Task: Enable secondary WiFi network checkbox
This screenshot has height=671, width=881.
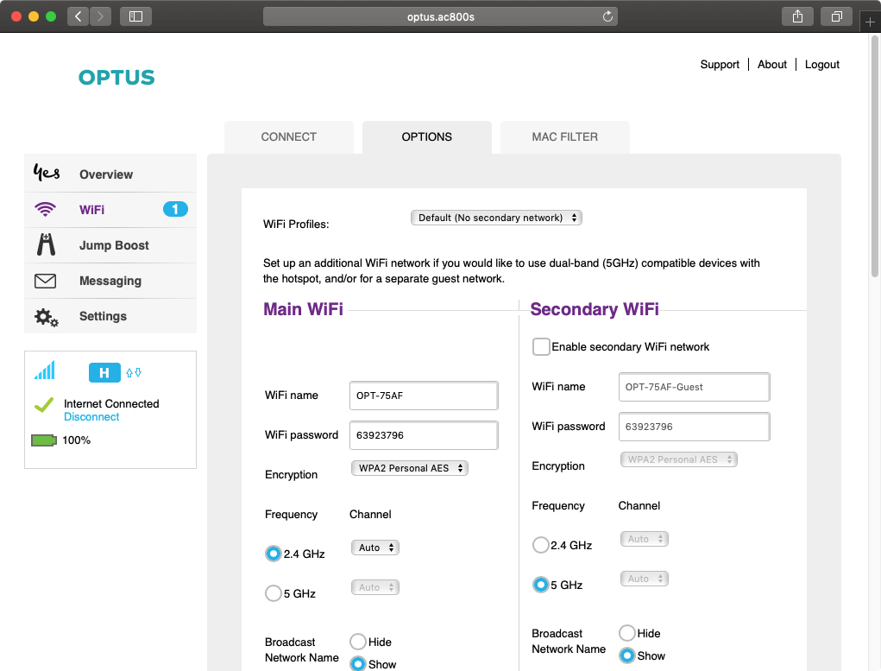Action: coord(541,347)
